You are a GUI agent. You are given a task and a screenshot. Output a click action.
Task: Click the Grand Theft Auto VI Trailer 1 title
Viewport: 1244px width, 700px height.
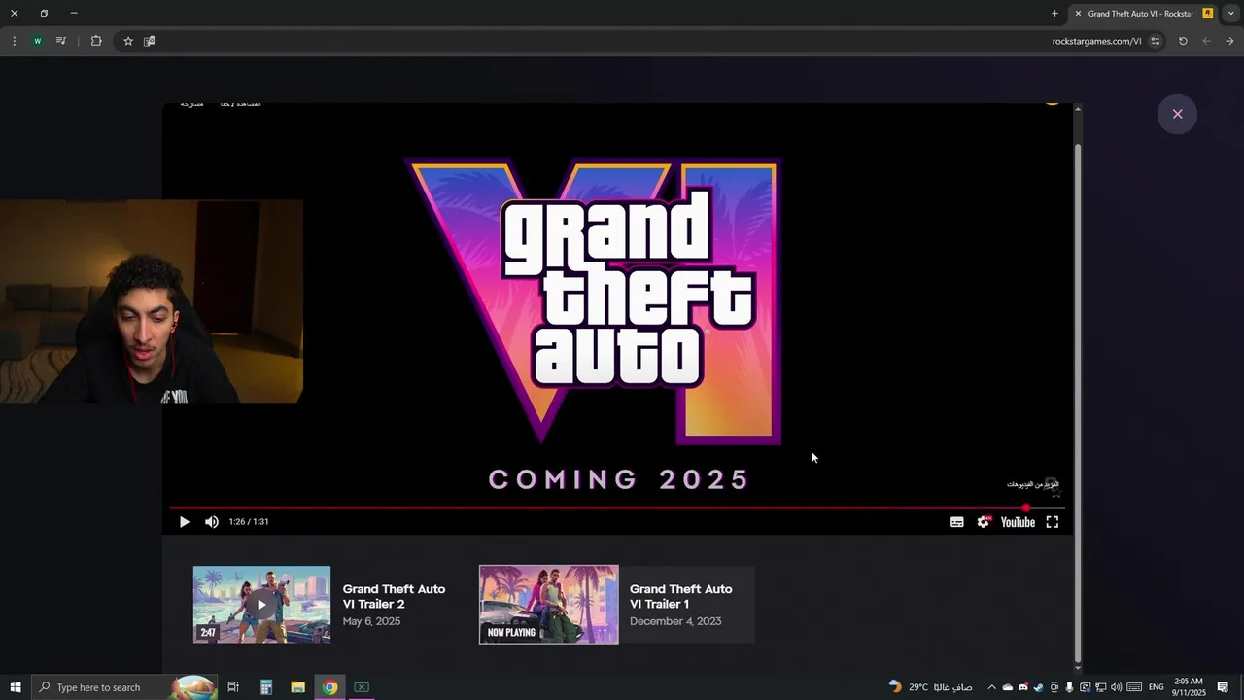point(680,596)
